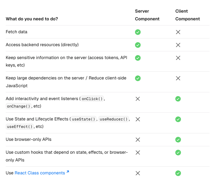Click green check for Access backend resources
The height and width of the screenshot is (185, 215).
click(x=138, y=45)
